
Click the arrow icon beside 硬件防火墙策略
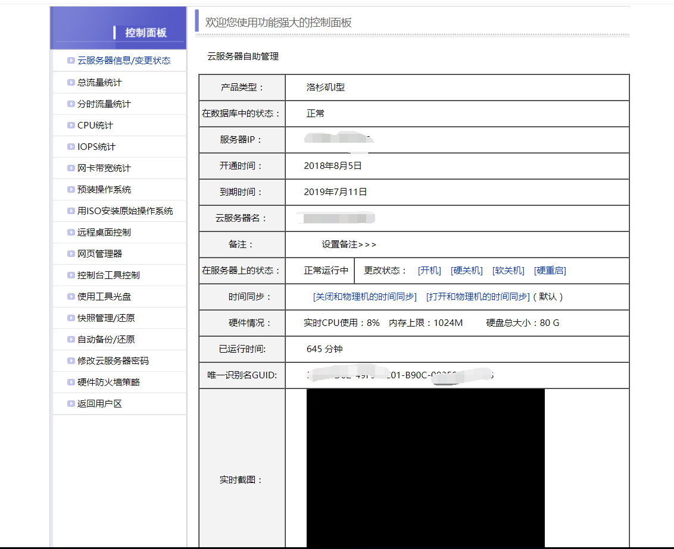71,382
